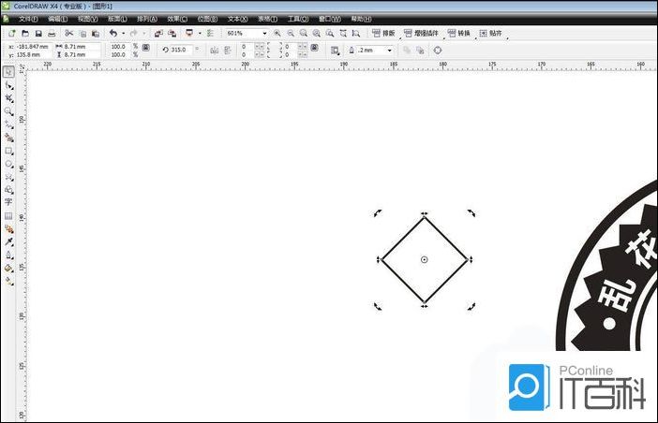Viewport: 658px width, 423px height.
Task: Click the Import icon
Action: (x=158, y=33)
